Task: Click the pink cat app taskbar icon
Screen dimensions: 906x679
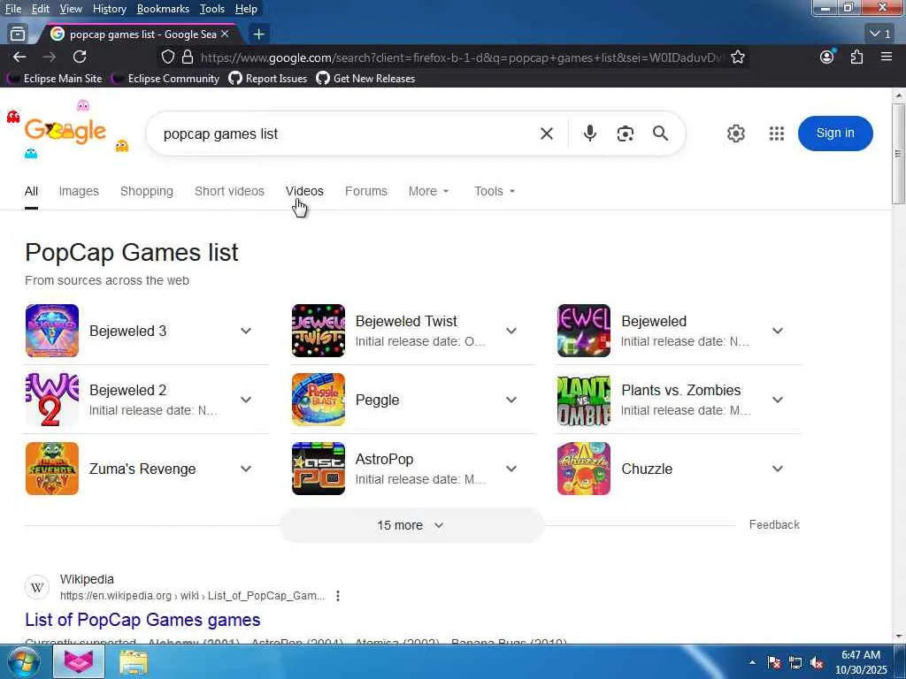Action: tap(79, 662)
